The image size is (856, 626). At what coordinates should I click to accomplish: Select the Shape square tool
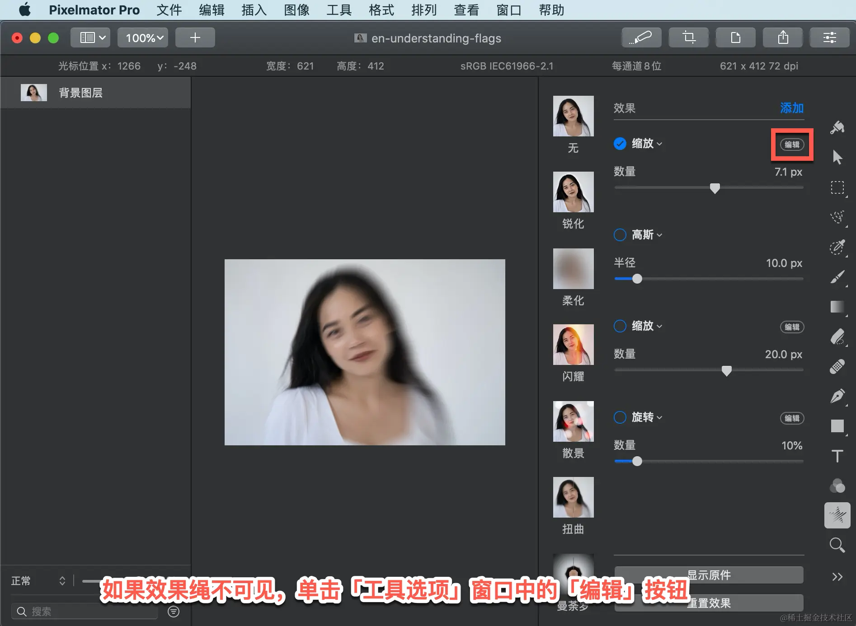[837, 426]
